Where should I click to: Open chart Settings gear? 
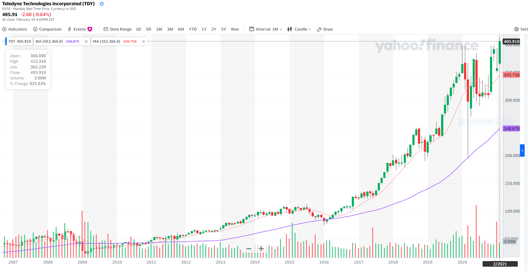(x=517, y=29)
